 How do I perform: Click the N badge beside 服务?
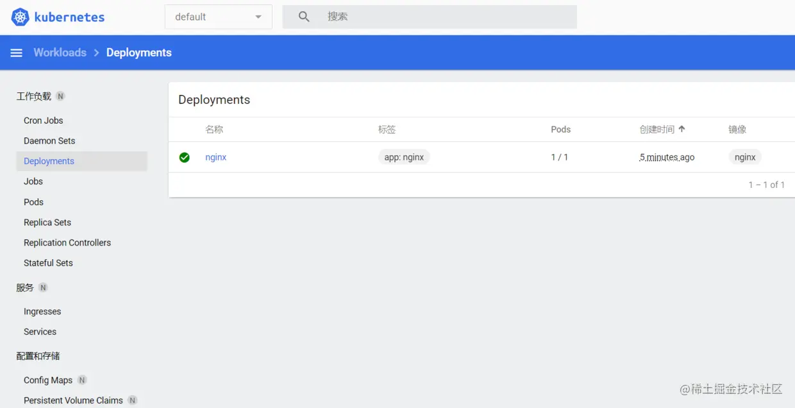[x=43, y=287]
